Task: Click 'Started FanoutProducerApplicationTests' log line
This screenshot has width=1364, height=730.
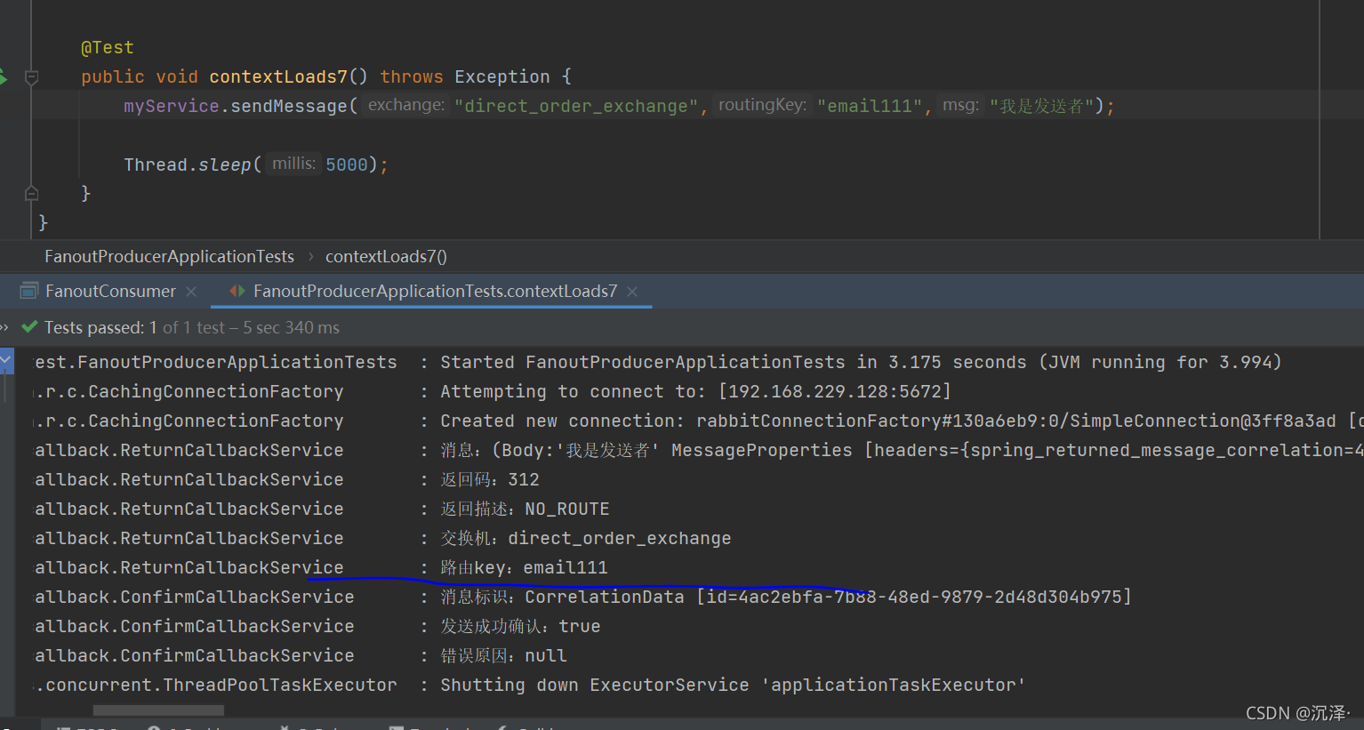Action: point(861,362)
